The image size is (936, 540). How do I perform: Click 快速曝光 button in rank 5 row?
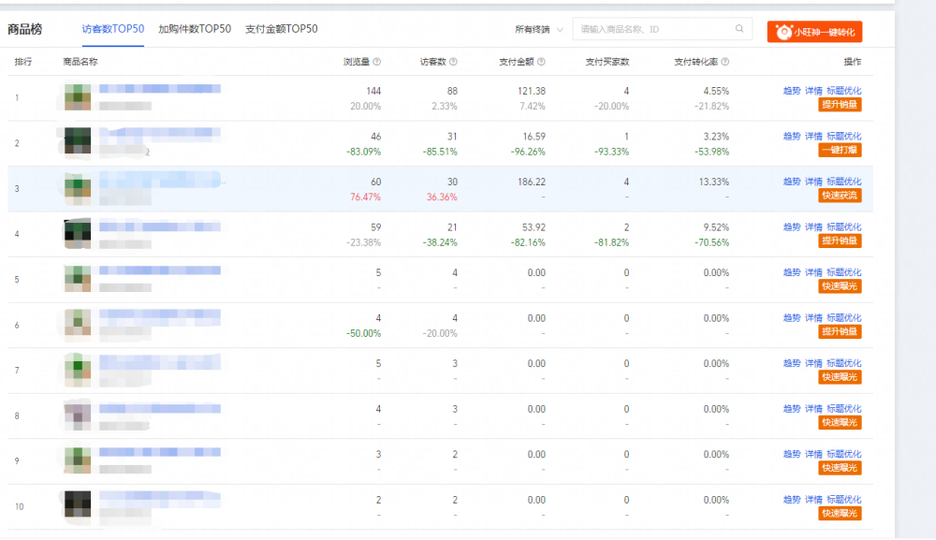pos(840,285)
